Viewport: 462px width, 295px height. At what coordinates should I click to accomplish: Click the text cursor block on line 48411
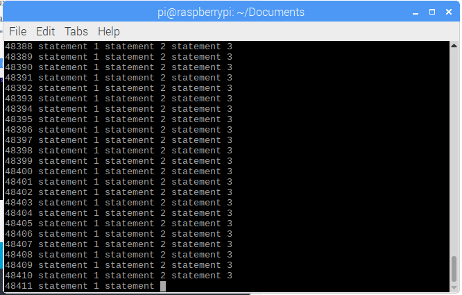pyautogui.click(x=163, y=286)
